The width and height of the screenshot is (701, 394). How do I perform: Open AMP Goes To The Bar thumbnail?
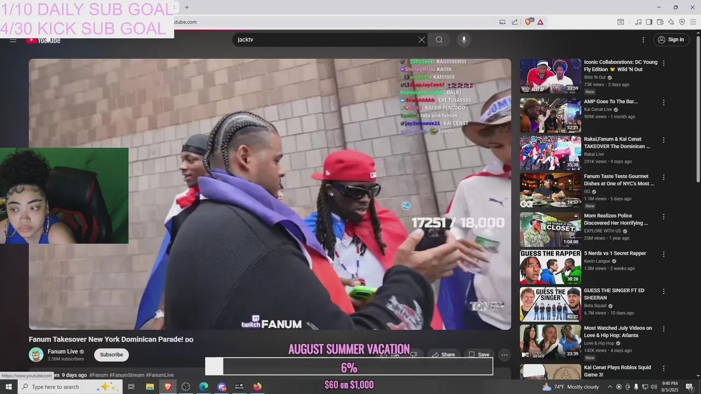[550, 115]
